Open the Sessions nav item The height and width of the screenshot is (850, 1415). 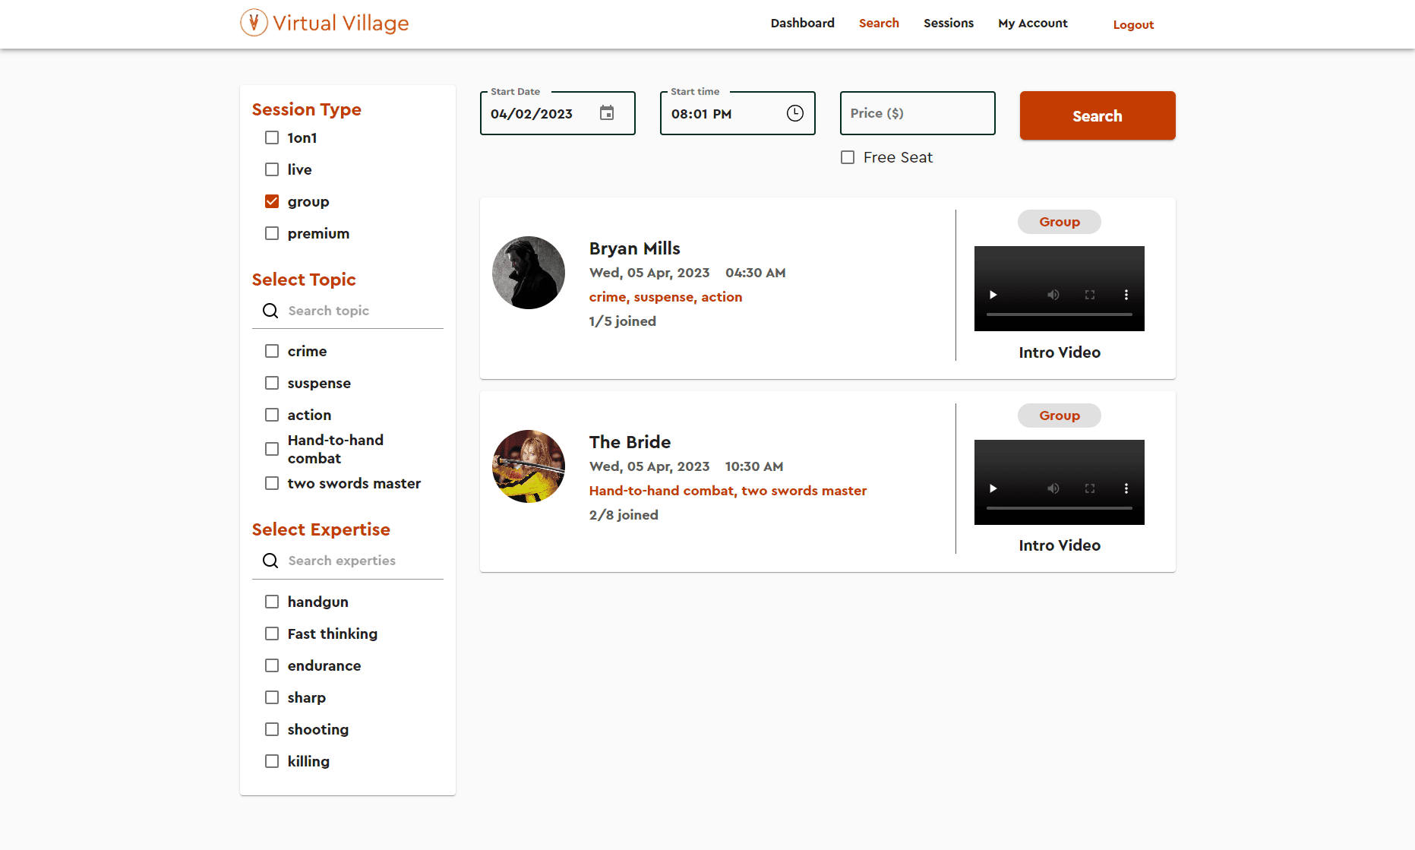[949, 23]
